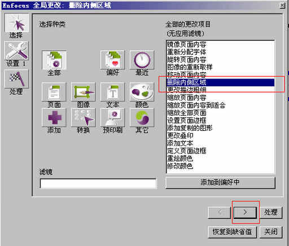Image resolution: width=289 pixels, height=246 pixels.
Task: Focus the 滤镜 filter text field
Action: coord(98,183)
